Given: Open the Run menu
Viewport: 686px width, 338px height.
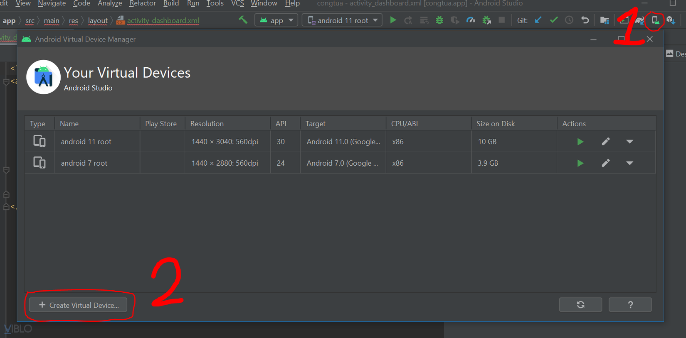Looking at the screenshot, I should click(193, 4).
